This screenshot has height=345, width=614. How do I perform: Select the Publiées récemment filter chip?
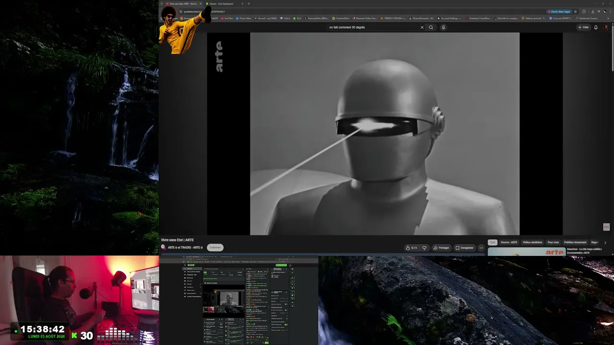(575, 242)
